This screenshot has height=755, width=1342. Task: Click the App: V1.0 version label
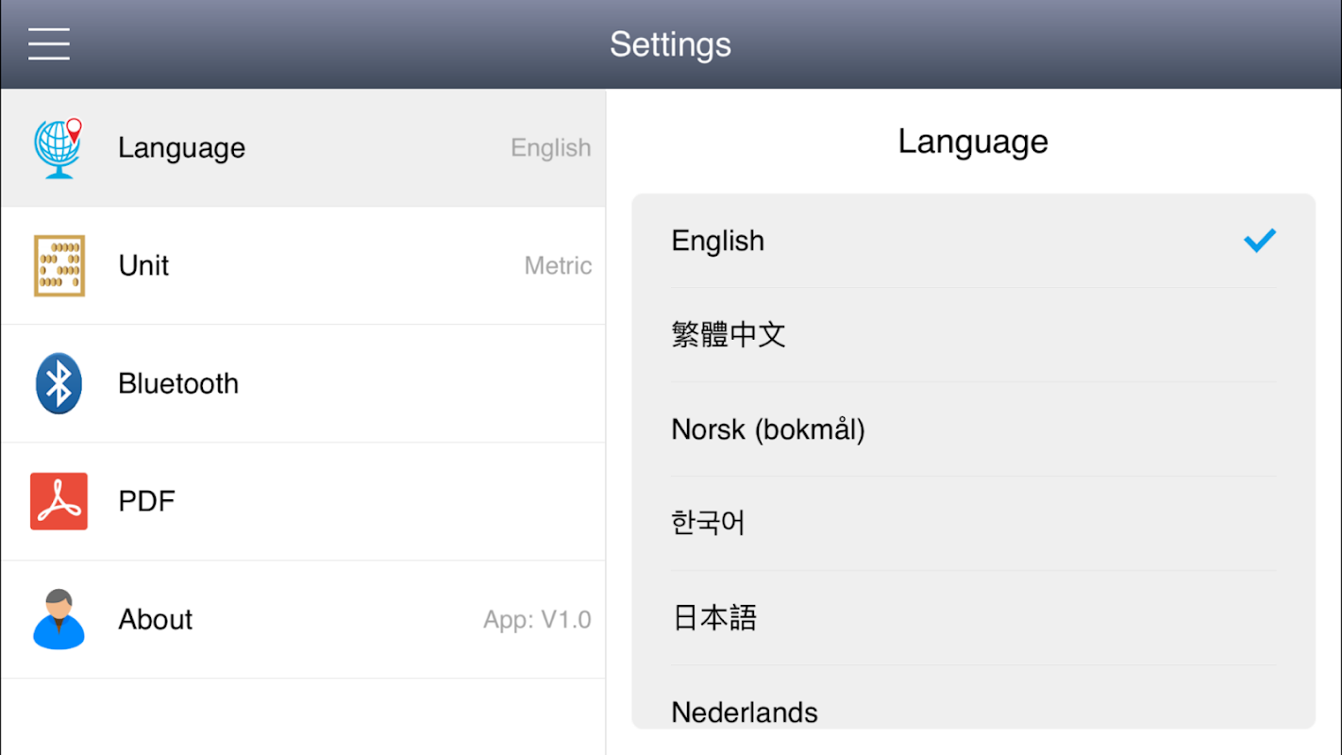(537, 619)
